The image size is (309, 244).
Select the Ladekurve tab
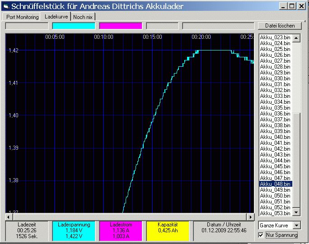[x=56, y=17]
